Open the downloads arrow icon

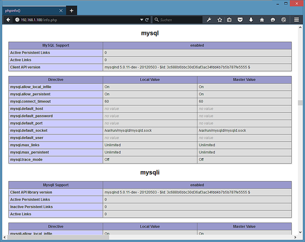click(251, 19)
